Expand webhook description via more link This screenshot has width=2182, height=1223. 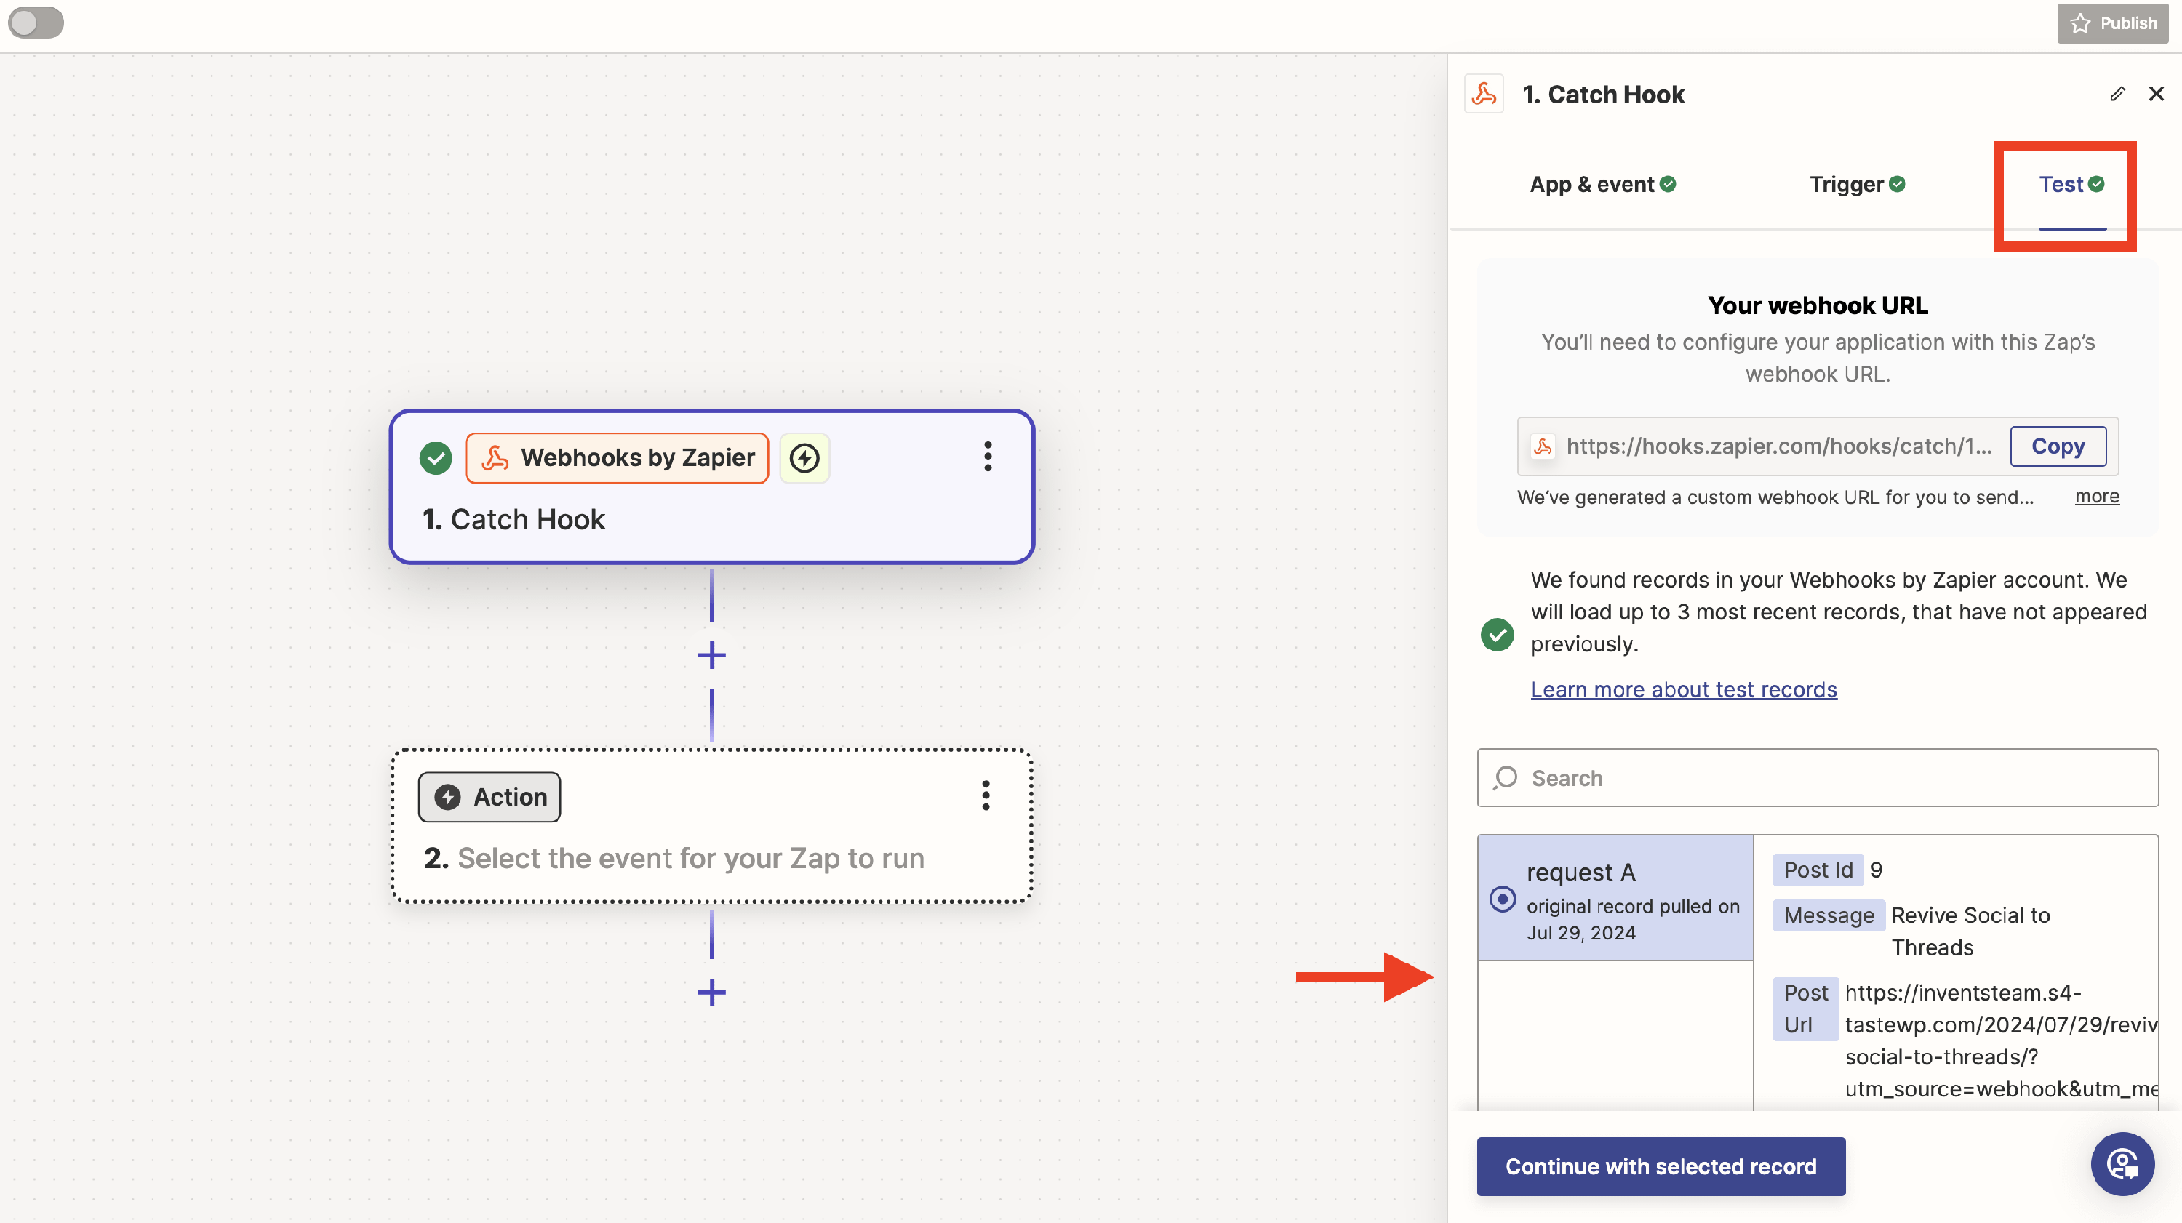(x=2096, y=497)
